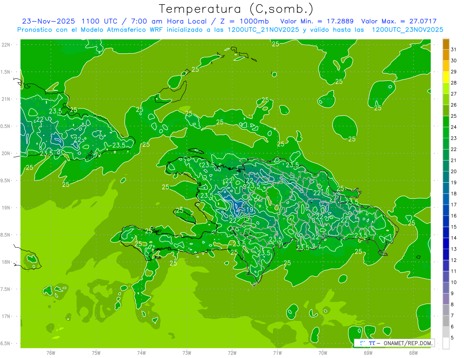The image size is (464, 358).
Task: Click the 70W longitude axis label
Action: [x=323, y=353]
